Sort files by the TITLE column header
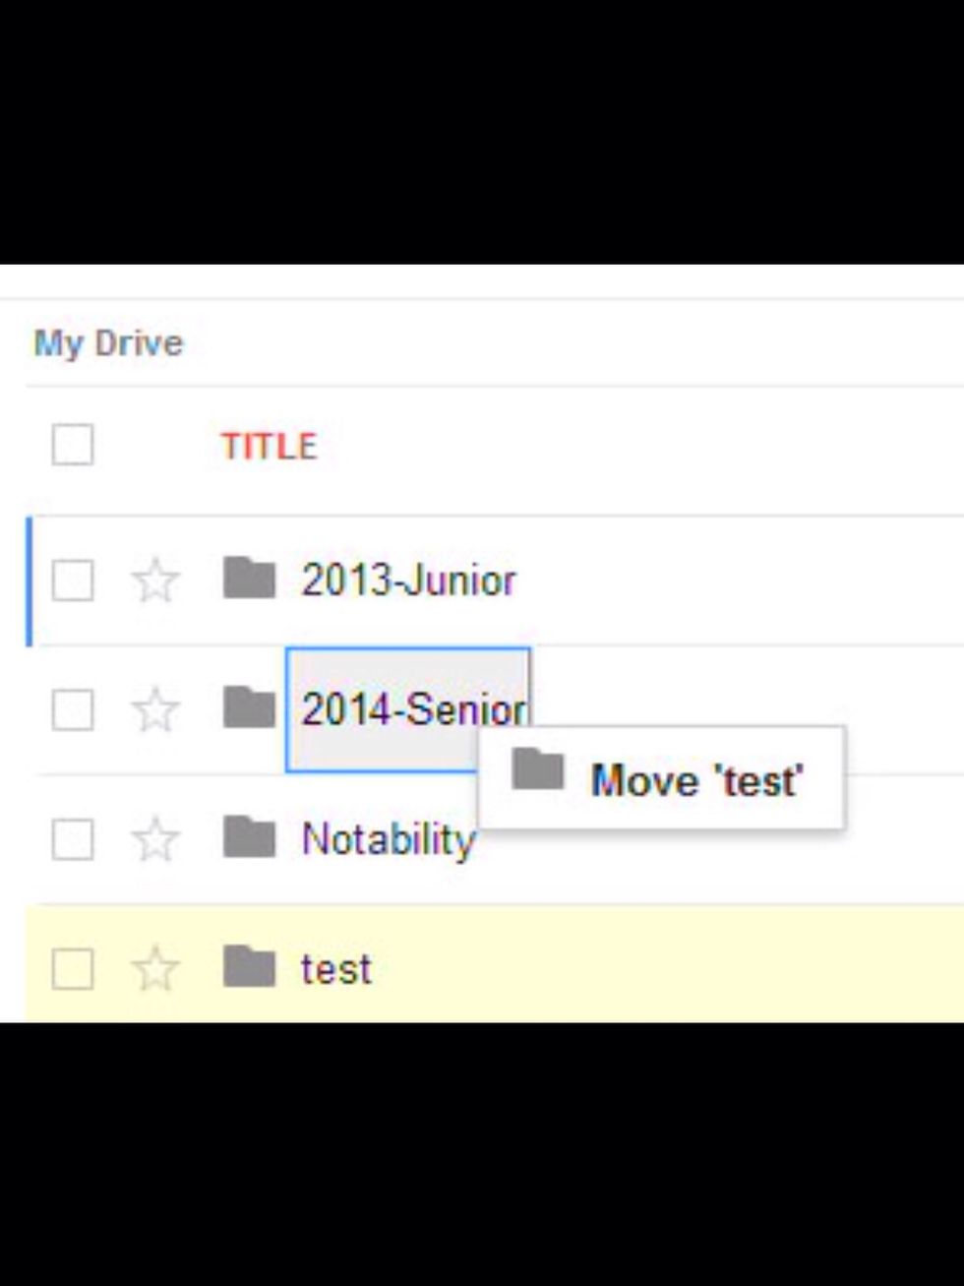964x1286 pixels. 272,445
